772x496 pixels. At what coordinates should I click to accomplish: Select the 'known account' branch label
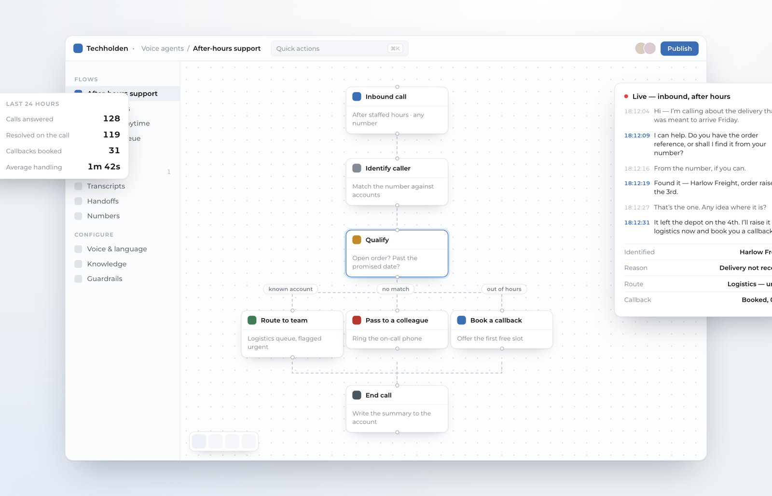[290, 289]
